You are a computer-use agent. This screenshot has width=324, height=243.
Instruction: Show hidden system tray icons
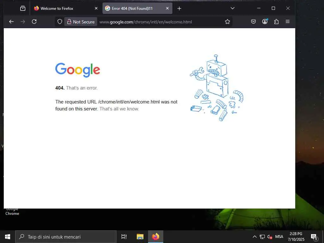tap(255, 237)
